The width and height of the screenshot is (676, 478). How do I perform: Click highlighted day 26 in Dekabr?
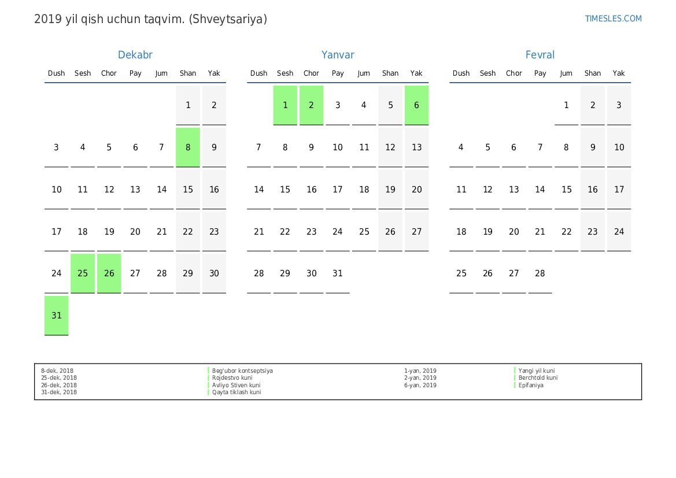tap(109, 273)
